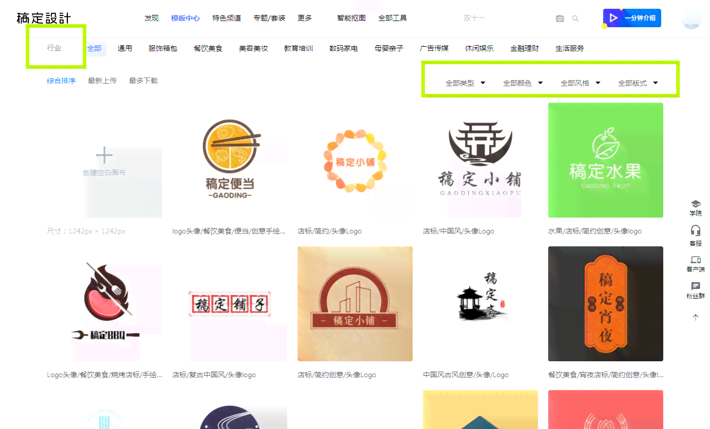
Task: Open the 智能抠图 menu item
Action: coord(351,18)
